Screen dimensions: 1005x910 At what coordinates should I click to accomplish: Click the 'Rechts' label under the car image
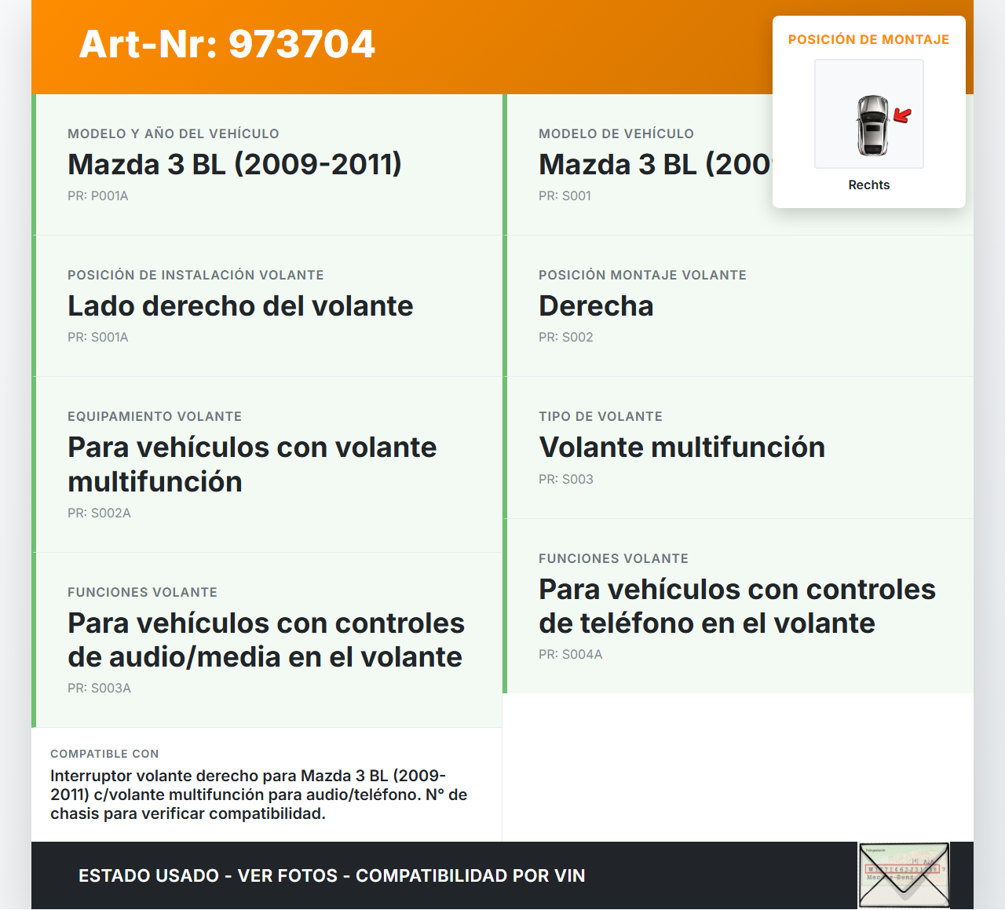(868, 185)
